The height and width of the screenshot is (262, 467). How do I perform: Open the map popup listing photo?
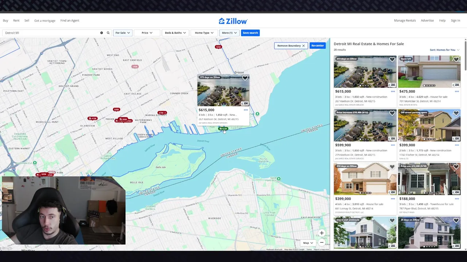[223, 90]
